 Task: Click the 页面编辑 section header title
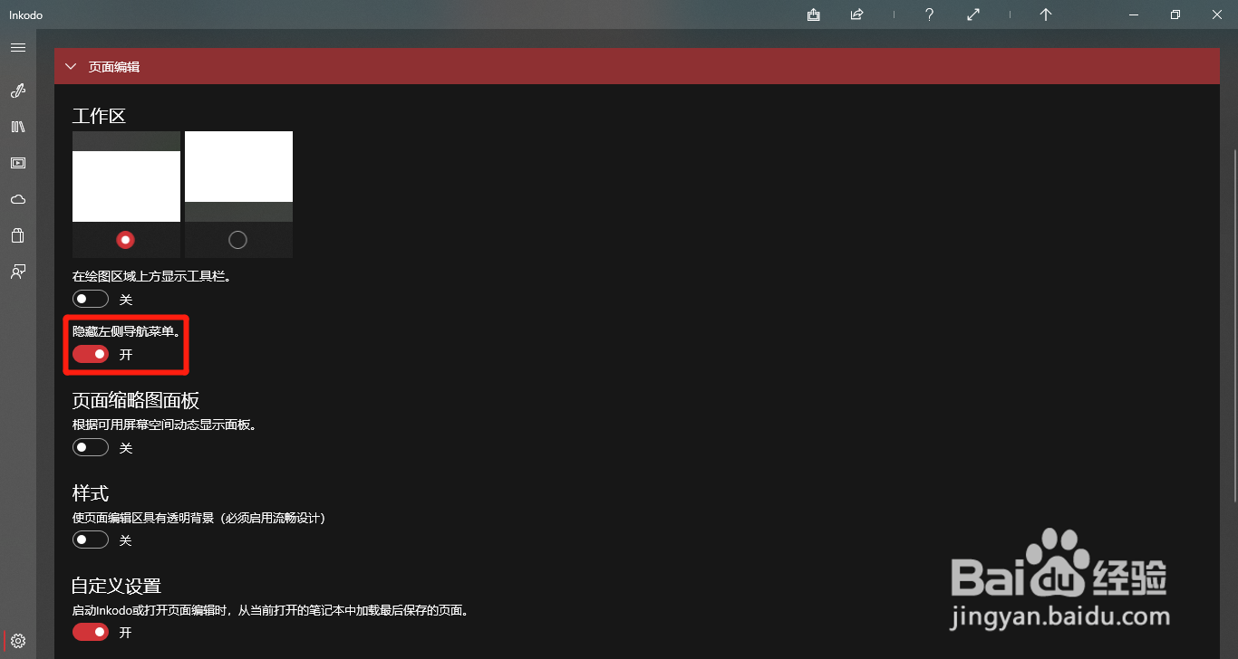pos(113,66)
